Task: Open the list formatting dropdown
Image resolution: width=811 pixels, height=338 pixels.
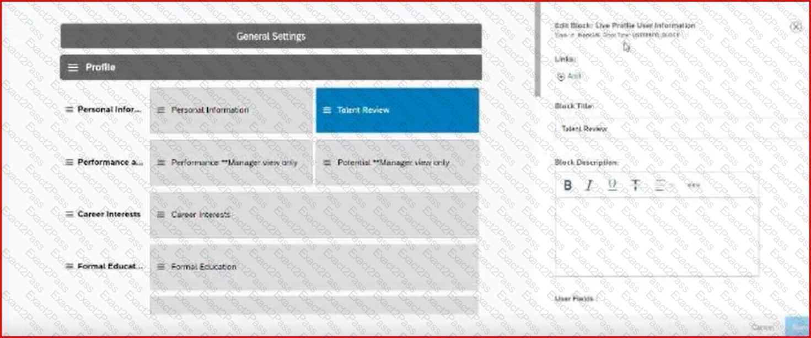Action: pyautogui.click(x=662, y=186)
